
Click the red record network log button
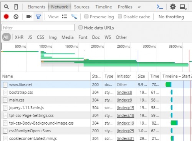click(x=6, y=16)
